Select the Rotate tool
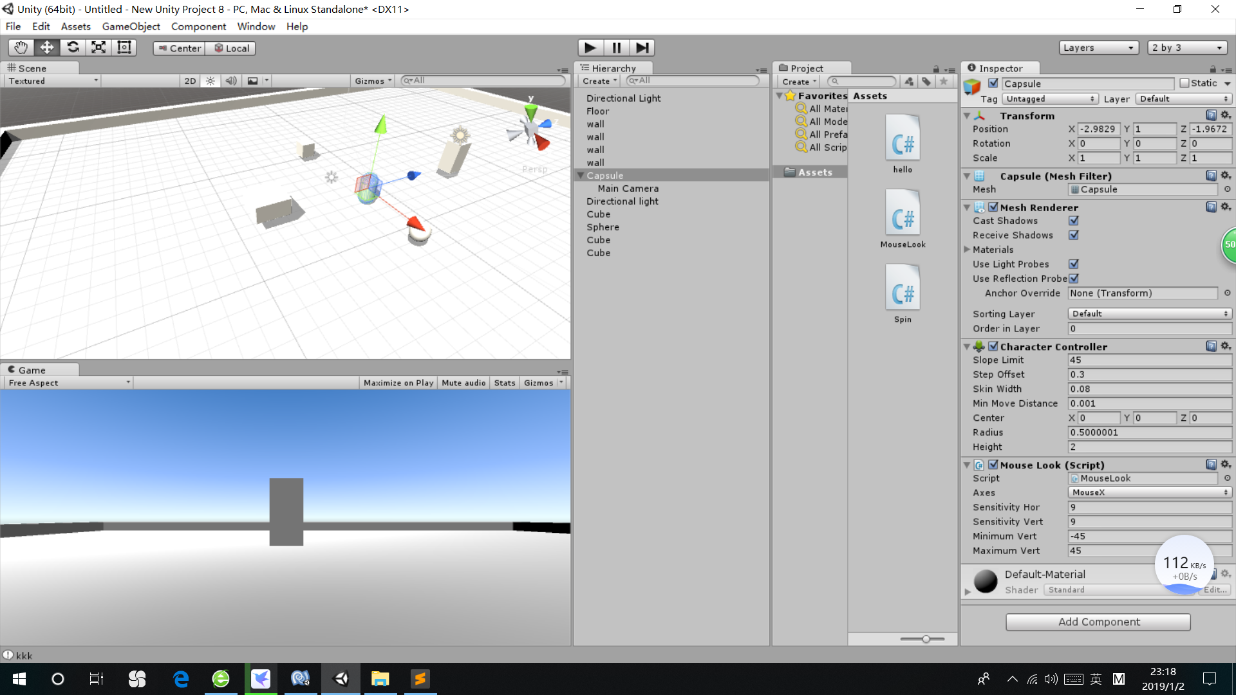The width and height of the screenshot is (1236, 695). pyautogui.click(x=73, y=47)
